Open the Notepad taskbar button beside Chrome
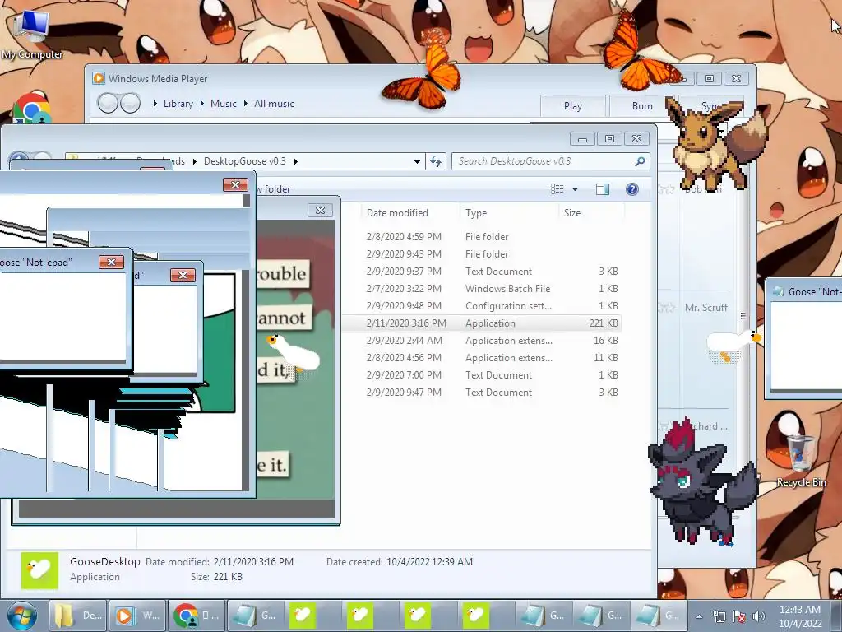Screen dimensions: 842x632 [x=256, y=616]
